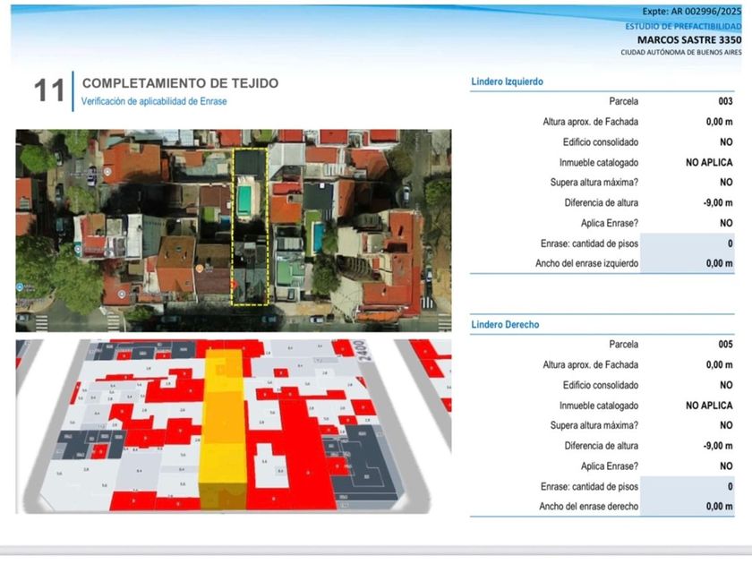Viewport: 752px width, 564px height.
Task: Click cantidad de pisos field in Lindero Izquierdo
Action: (688, 244)
